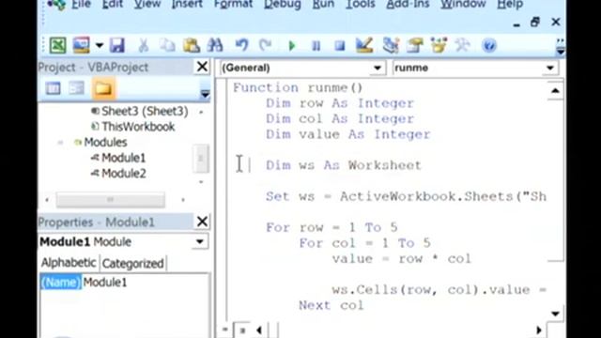
Task: Save the workbook with the floppy icon
Action: click(x=117, y=46)
